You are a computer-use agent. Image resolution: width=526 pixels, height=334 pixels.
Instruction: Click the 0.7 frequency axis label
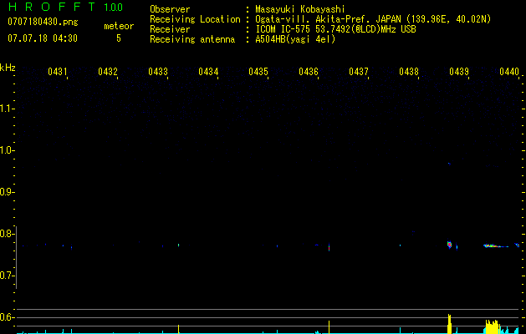tap(6, 276)
